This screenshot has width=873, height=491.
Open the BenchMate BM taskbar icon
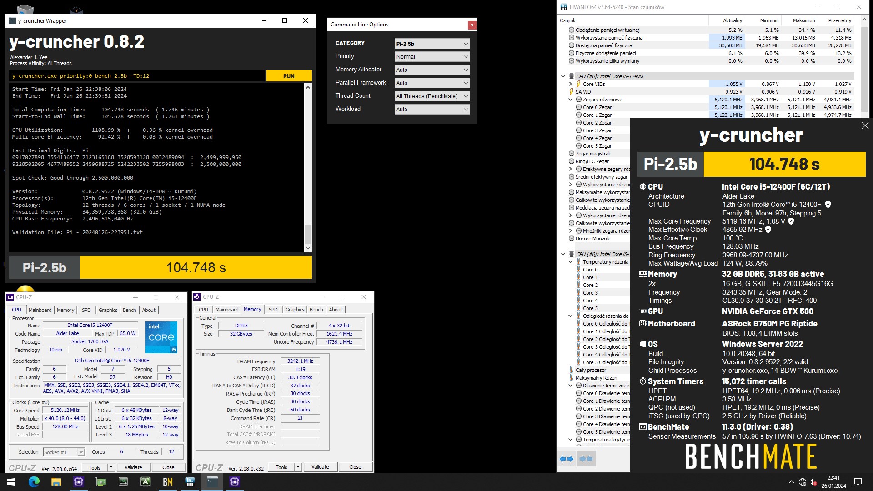167,482
